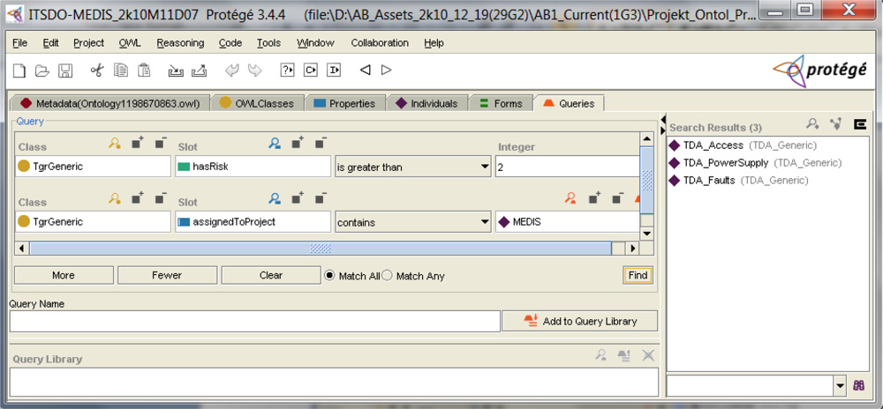
Task: Click the binoculars search icon in results panel
Action: (x=858, y=385)
